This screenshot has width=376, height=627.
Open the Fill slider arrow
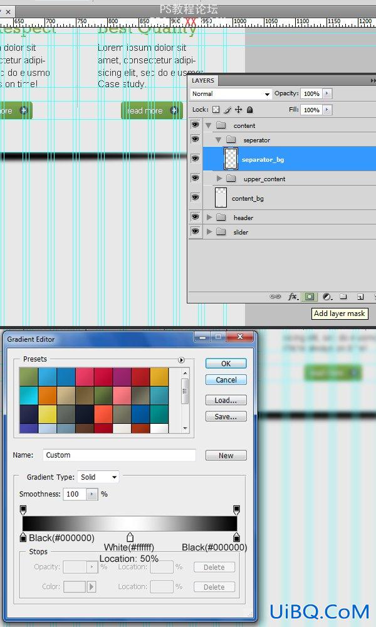coord(327,110)
